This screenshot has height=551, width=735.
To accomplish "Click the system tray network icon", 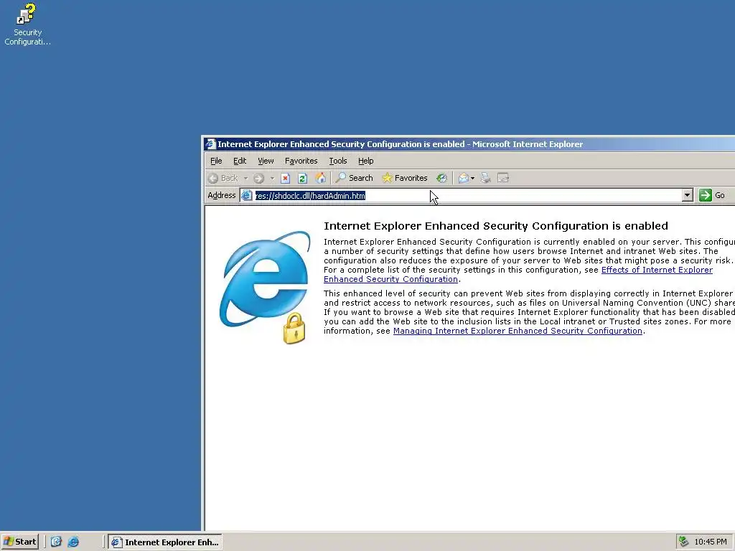I will (683, 542).
